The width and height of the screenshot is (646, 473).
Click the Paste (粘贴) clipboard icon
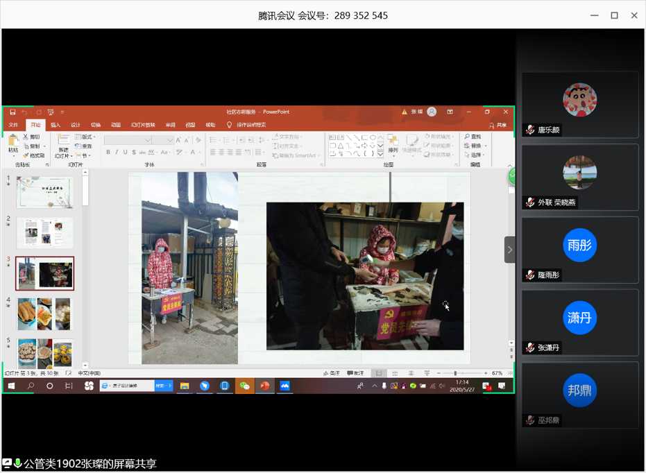[x=13, y=143]
